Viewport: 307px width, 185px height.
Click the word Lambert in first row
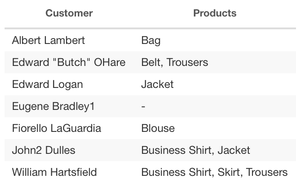tap(65, 40)
